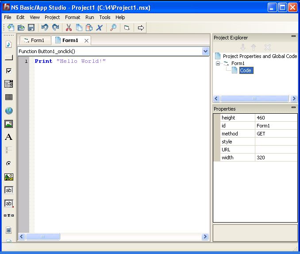
Task: Select Form1 in Project Explorer tree
Action: [238, 63]
